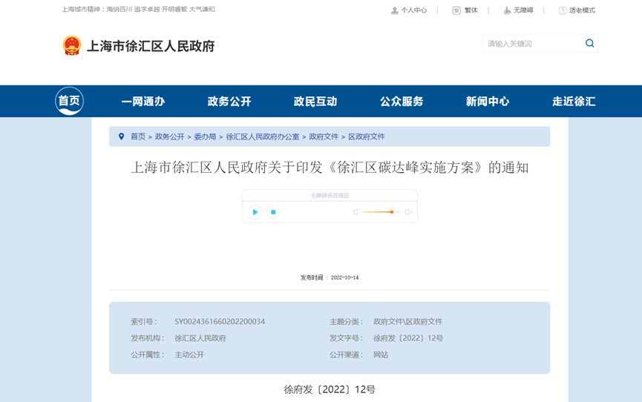Click the 繁 character icon
Image resolution: width=642 pixels, height=402 pixels.
coord(456,10)
